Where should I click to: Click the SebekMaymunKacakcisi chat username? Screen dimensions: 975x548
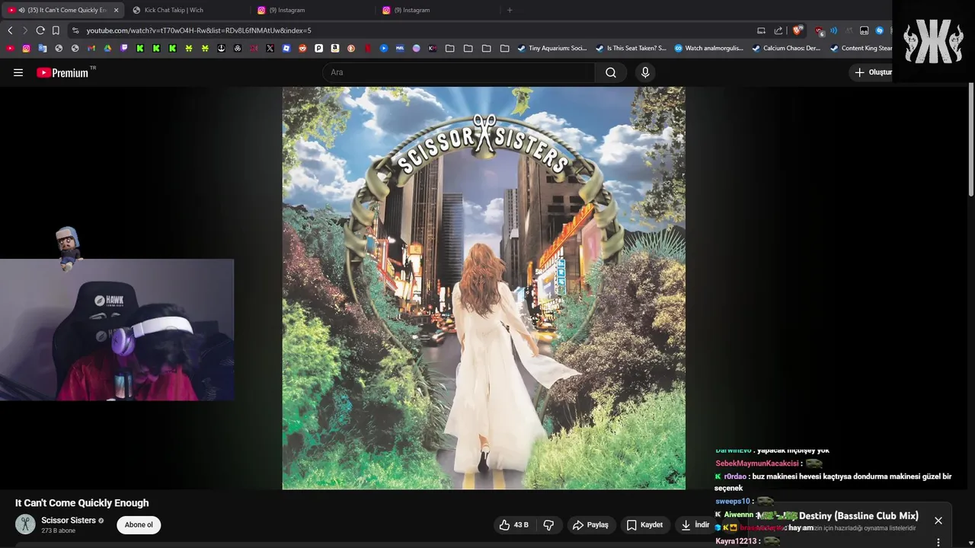757,464
